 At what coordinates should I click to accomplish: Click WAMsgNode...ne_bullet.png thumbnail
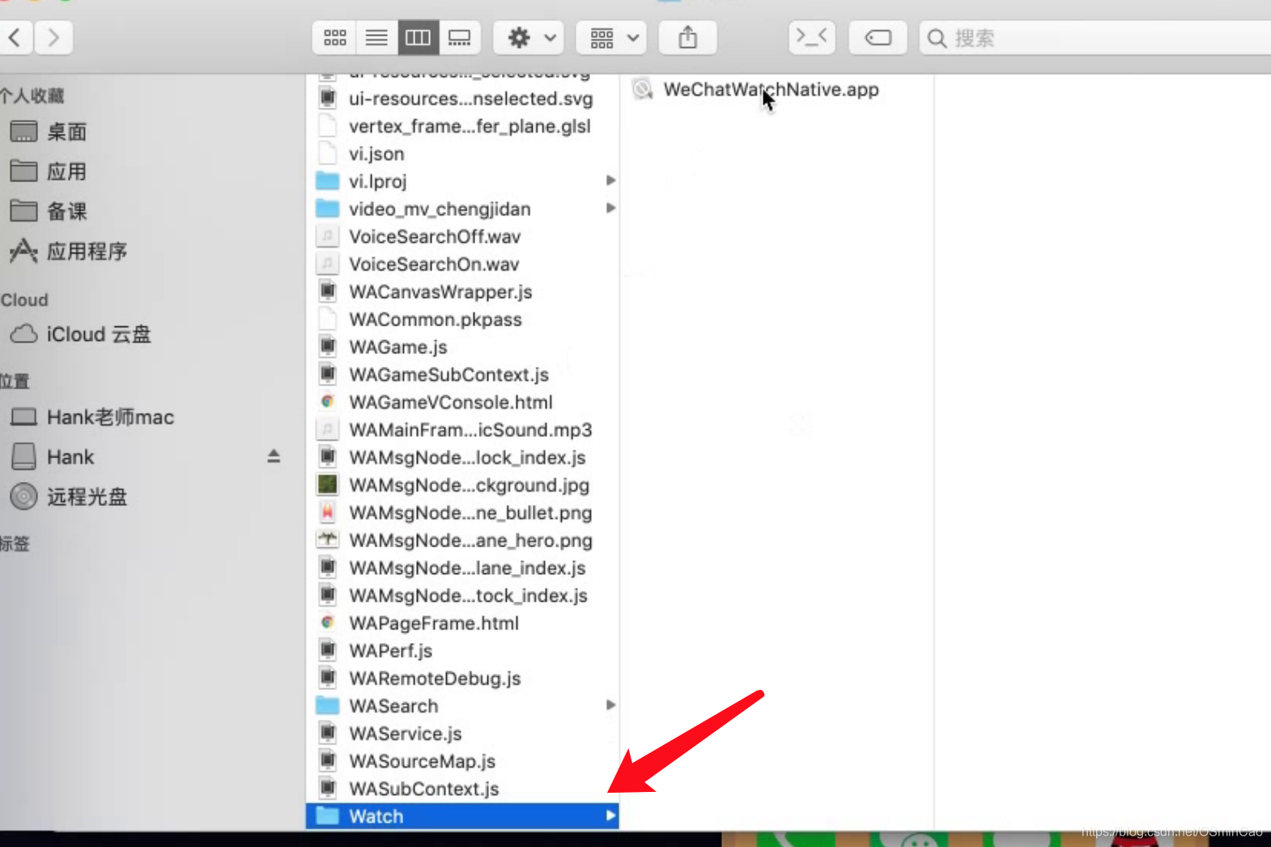328,513
